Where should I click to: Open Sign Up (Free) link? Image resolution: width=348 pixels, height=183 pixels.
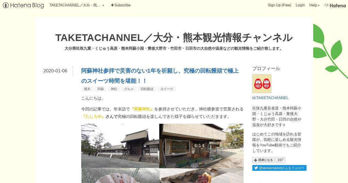(279, 5)
